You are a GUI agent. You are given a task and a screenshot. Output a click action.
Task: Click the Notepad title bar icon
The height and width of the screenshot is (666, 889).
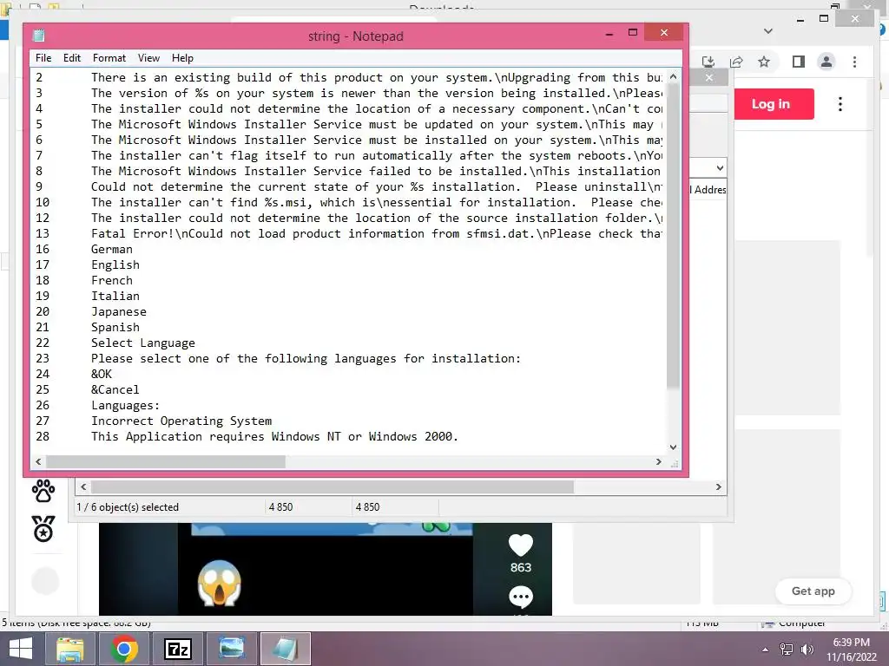[x=38, y=36]
